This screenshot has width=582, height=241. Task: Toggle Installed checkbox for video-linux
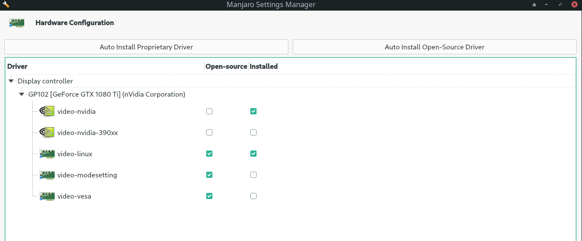point(253,154)
